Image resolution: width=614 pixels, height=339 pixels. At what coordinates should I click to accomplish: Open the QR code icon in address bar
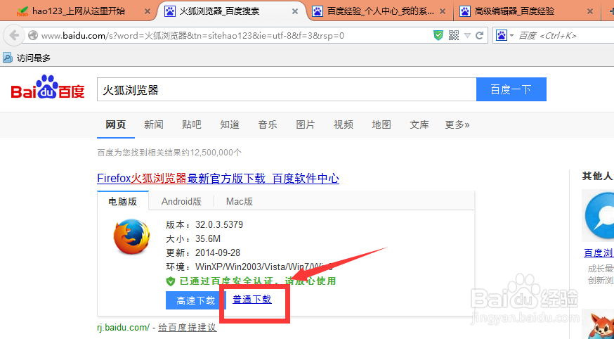[453, 36]
